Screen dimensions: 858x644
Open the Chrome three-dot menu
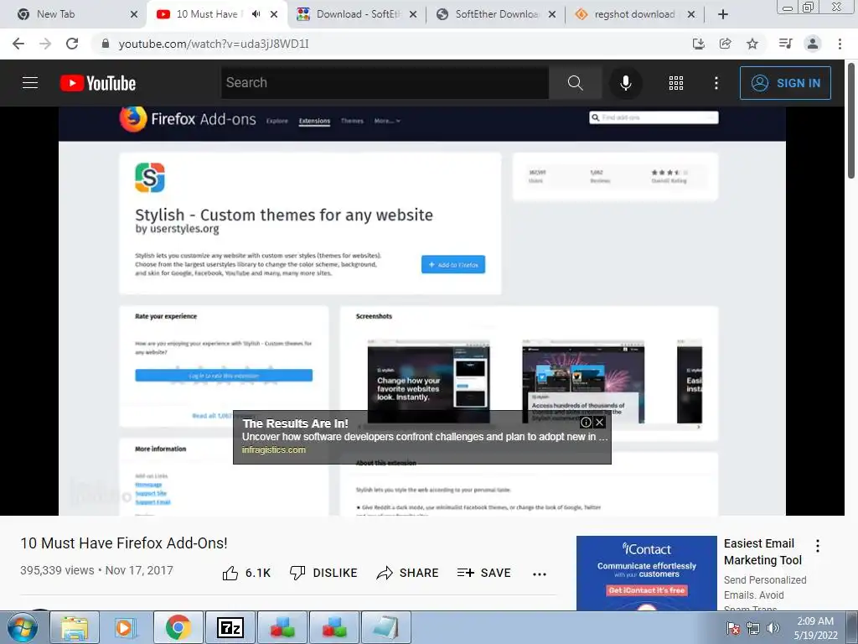[840, 44]
